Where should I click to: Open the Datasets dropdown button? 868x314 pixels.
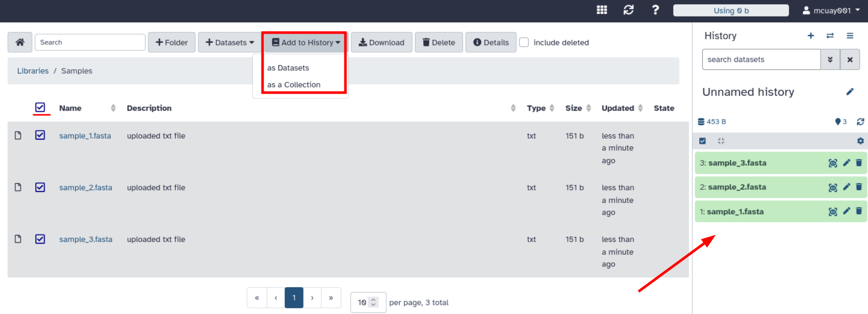click(230, 42)
